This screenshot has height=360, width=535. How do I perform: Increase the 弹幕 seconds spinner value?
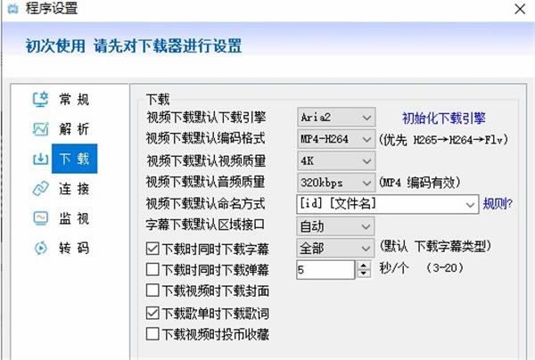point(362,265)
